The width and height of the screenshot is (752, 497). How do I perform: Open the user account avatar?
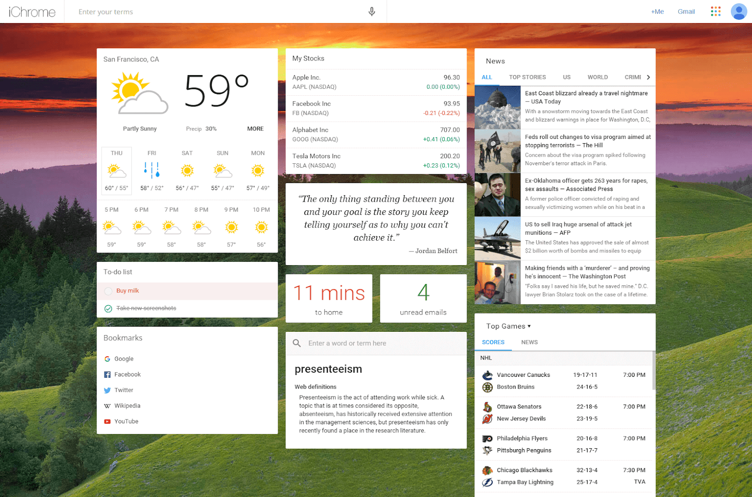[739, 12]
